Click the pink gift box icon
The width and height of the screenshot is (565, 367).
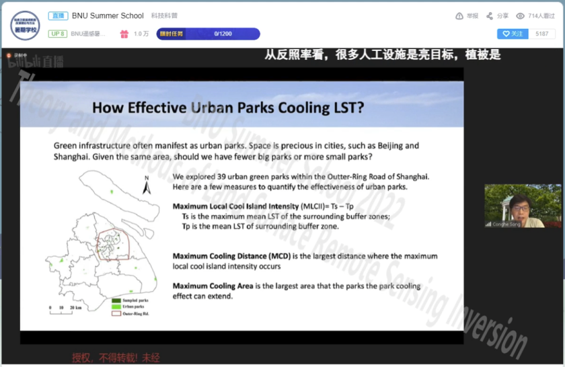(124, 34)
